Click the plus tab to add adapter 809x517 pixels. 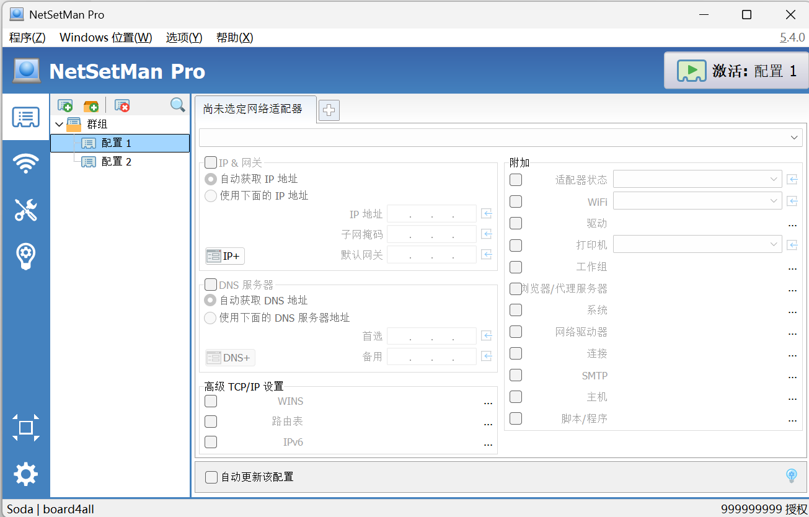point(329,110)
